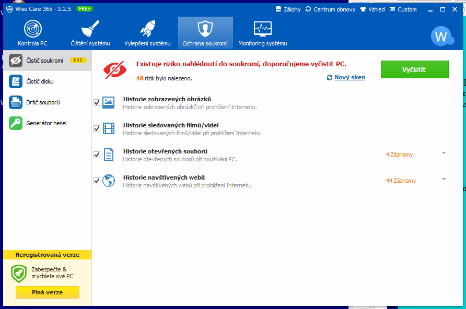The height and width of the screenshot is (309, 466).
Task: Click the 44 Záznamy count text
Action: click(x=401, y=181)
